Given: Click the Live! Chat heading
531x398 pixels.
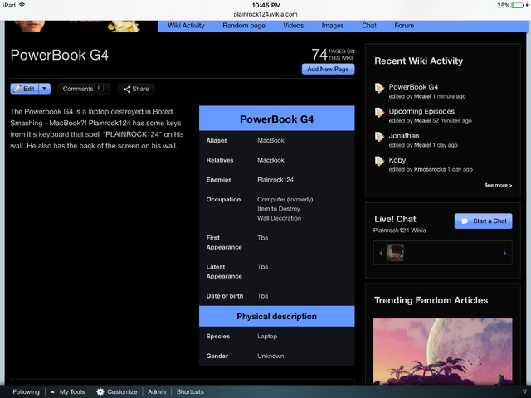Looking at the screenshot, I should [395, 219].
